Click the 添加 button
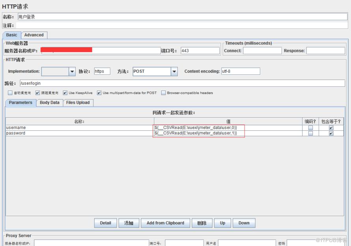 pyautogui.click(x=129, y=223)
